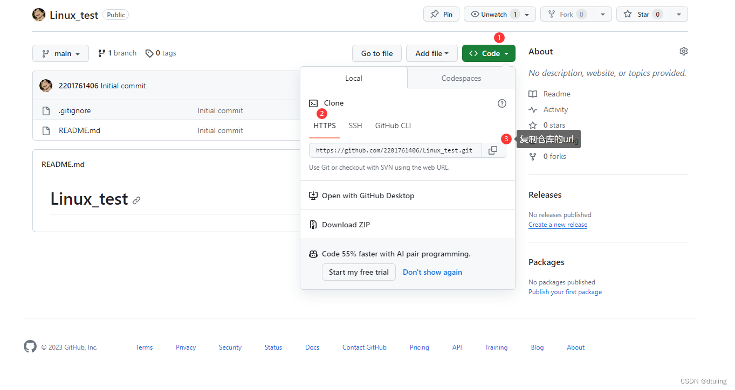Open the Activity link

[x=555, y=109]
